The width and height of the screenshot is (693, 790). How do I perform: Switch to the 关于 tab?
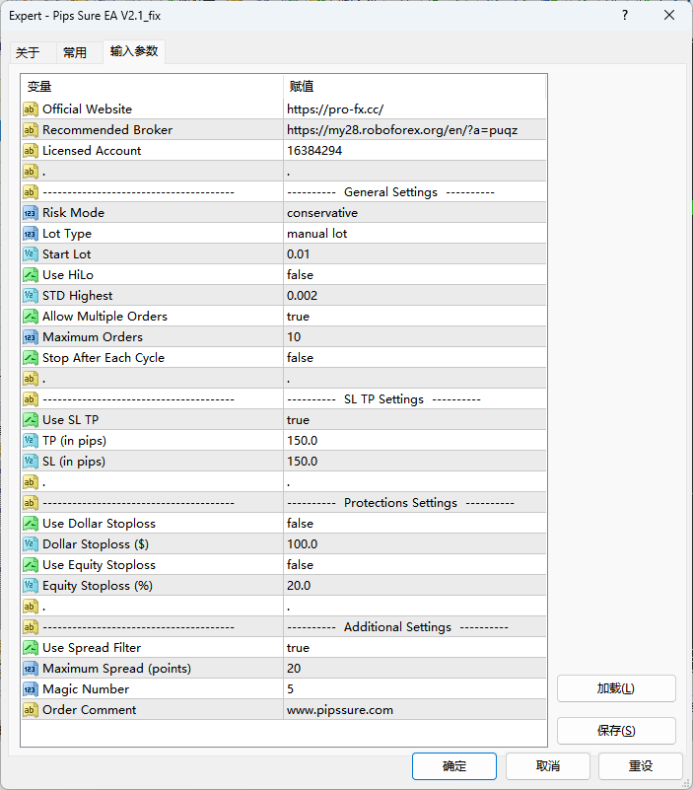tap(28, 53)
